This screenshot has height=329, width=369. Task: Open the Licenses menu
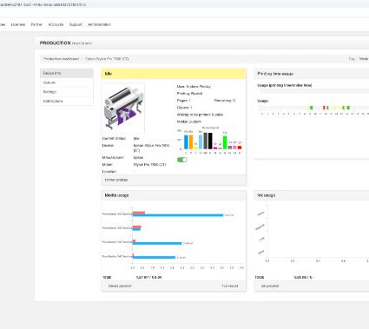pos(18,24)
